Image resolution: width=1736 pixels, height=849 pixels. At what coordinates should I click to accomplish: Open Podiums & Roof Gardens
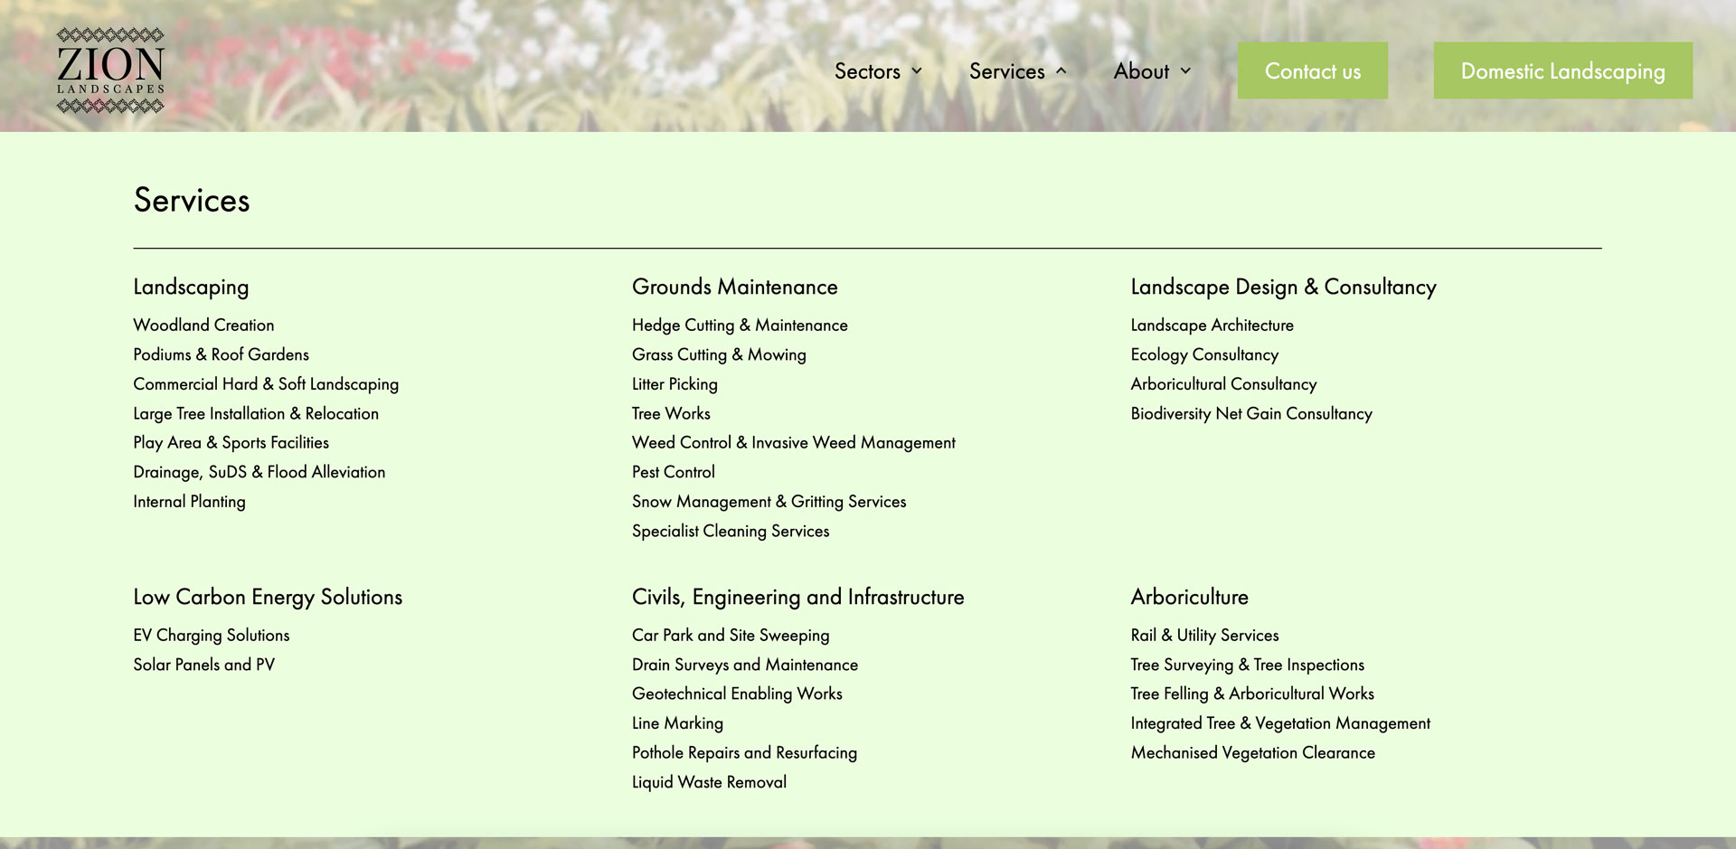(x=221, y=354)
